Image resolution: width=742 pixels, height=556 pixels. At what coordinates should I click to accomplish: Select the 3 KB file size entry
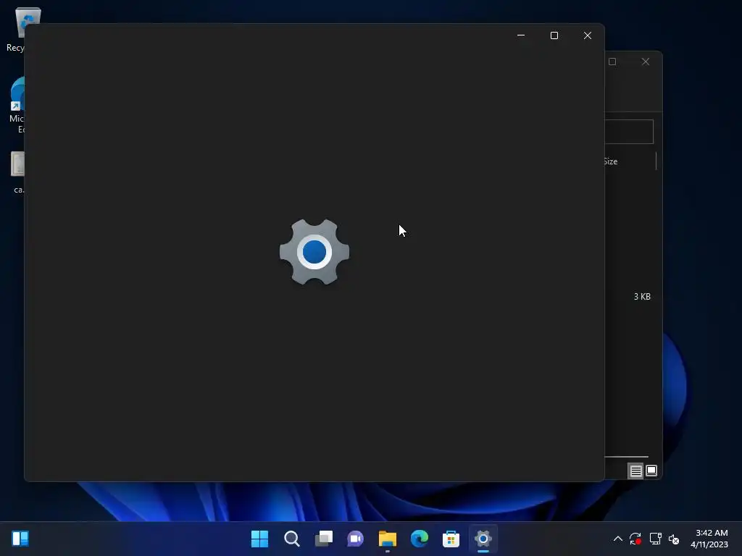[x=642, y=296]
